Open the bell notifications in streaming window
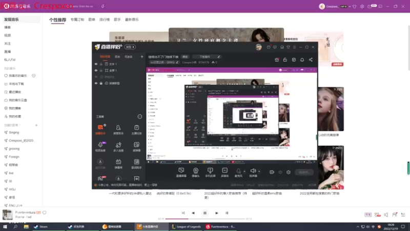 coord(302,60)
